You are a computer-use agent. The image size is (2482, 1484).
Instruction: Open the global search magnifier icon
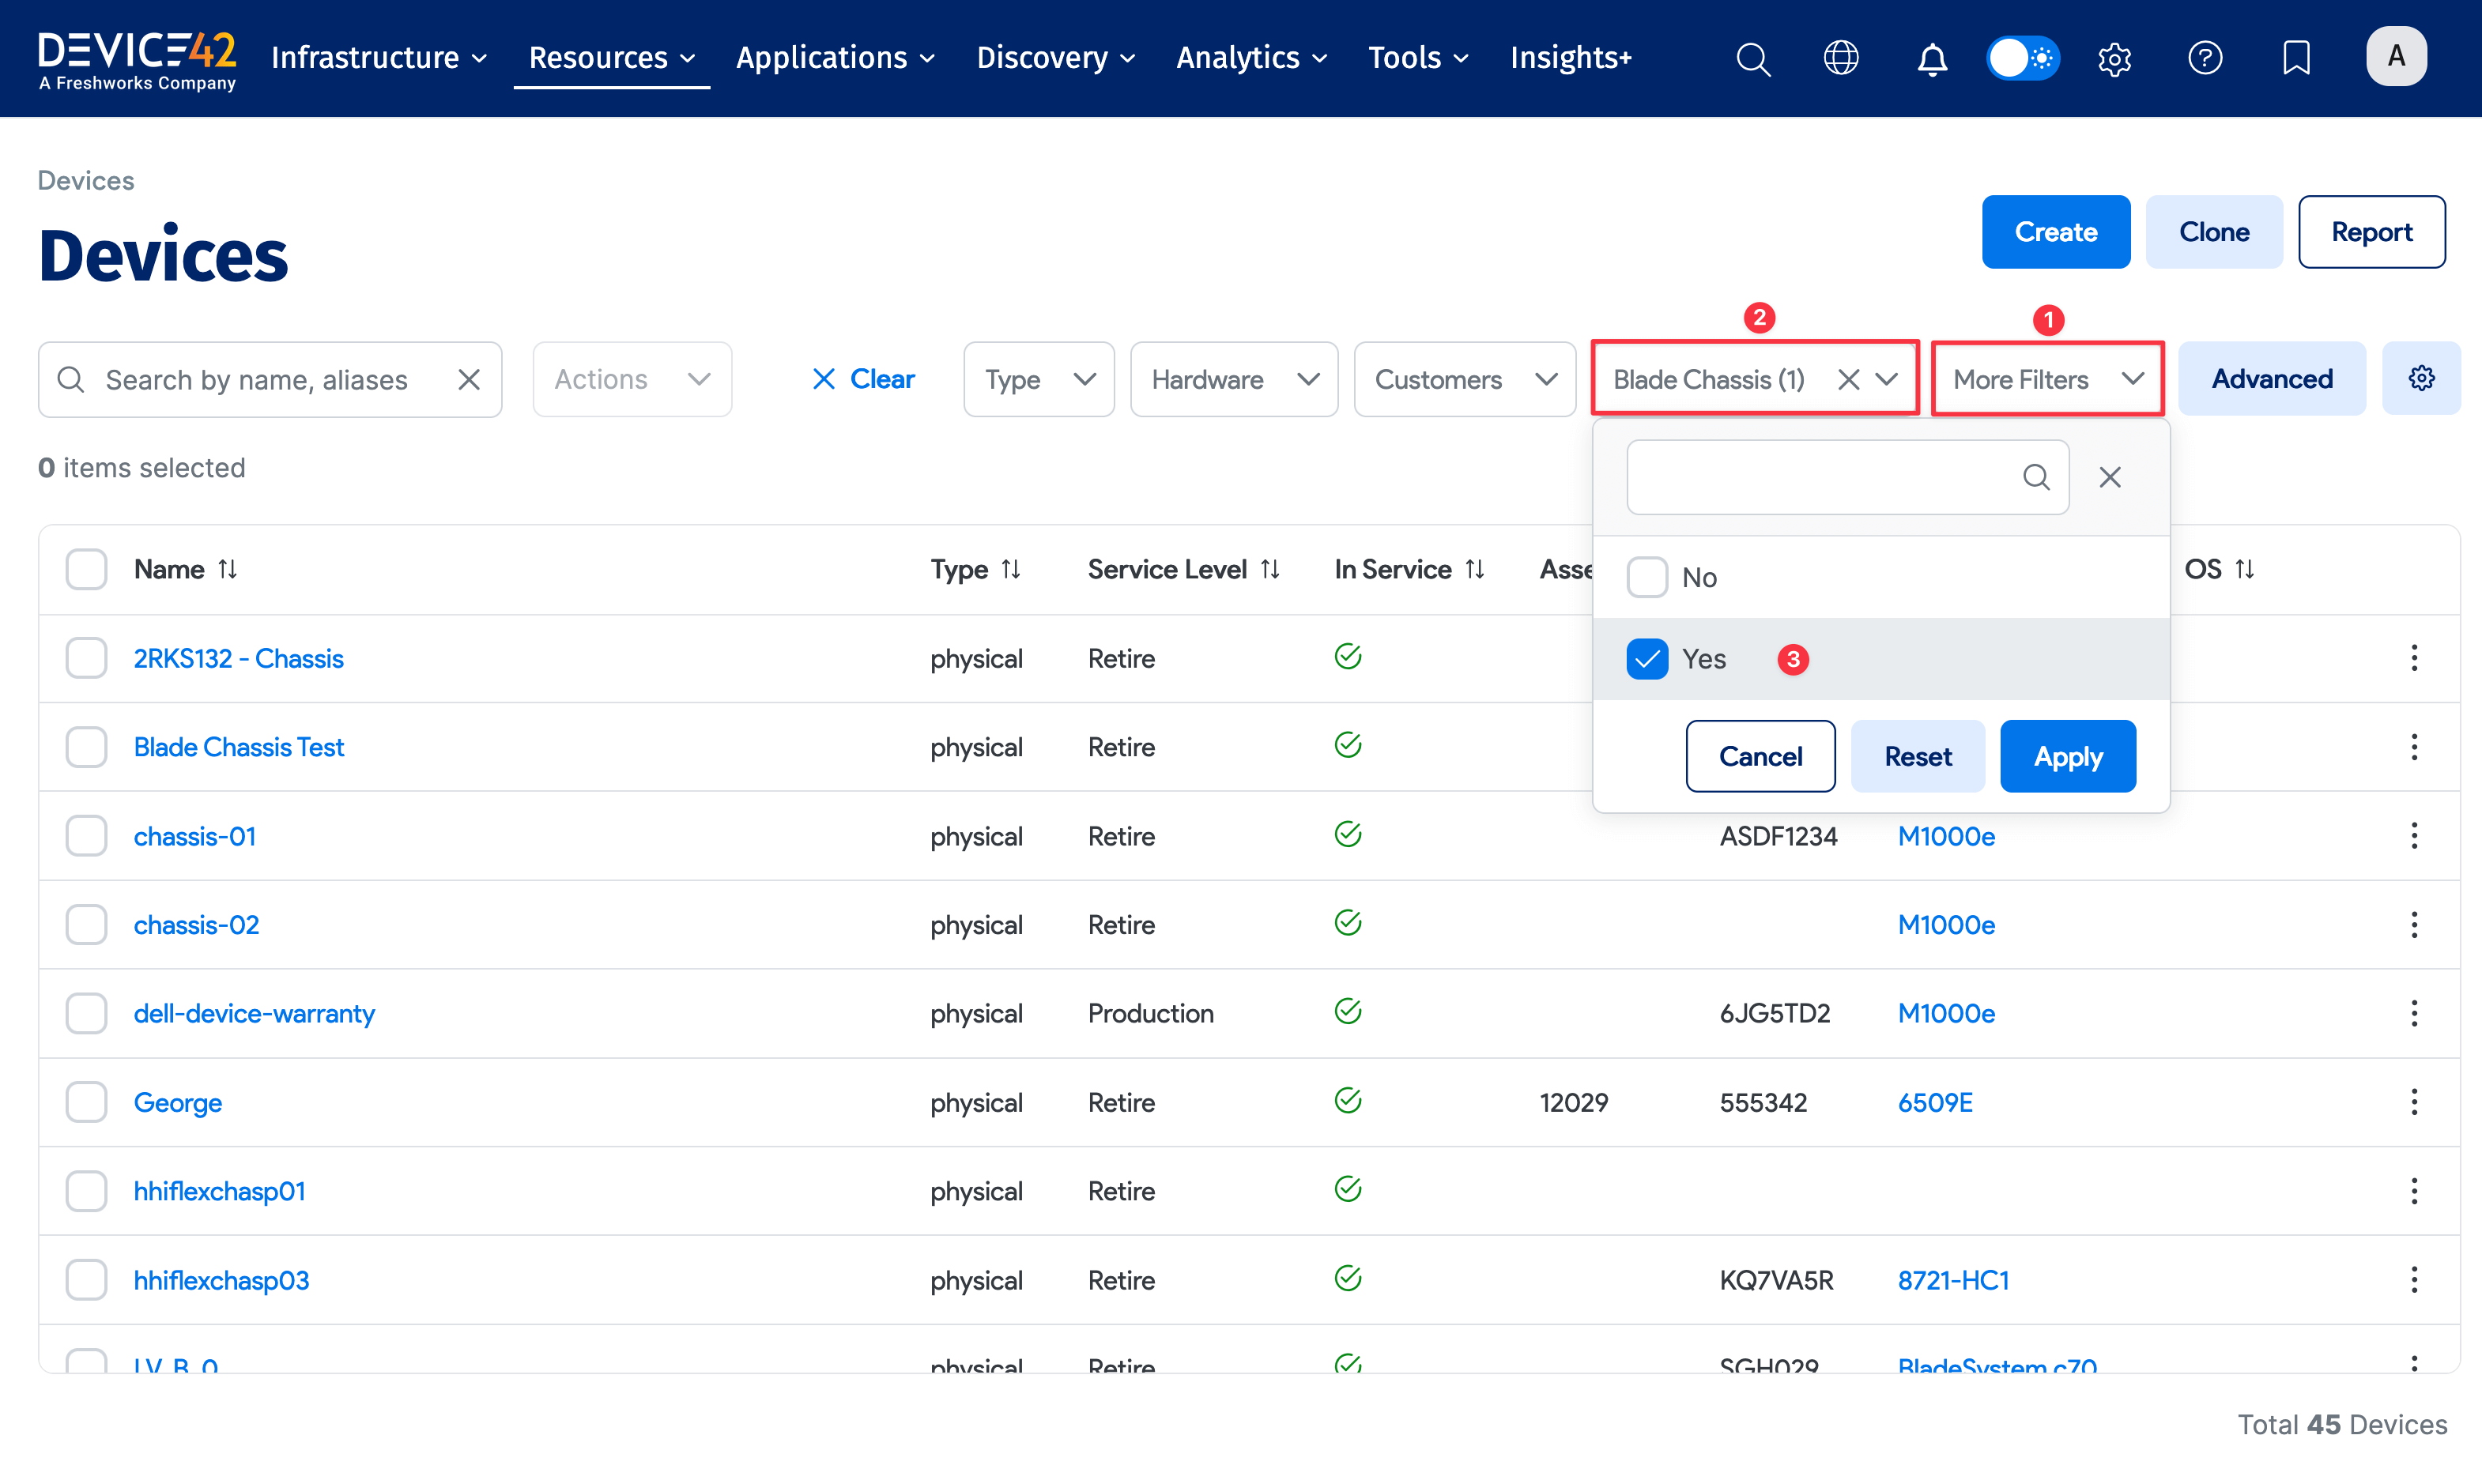[x=1753, y=58]
